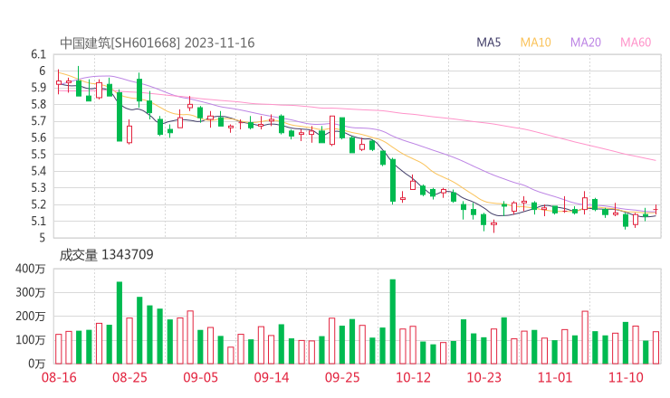Image resolution: width=670 pixels, height=398 pixels.
Task: Click the tall red candlestick just before 09-25
Action: coord(332,130)
